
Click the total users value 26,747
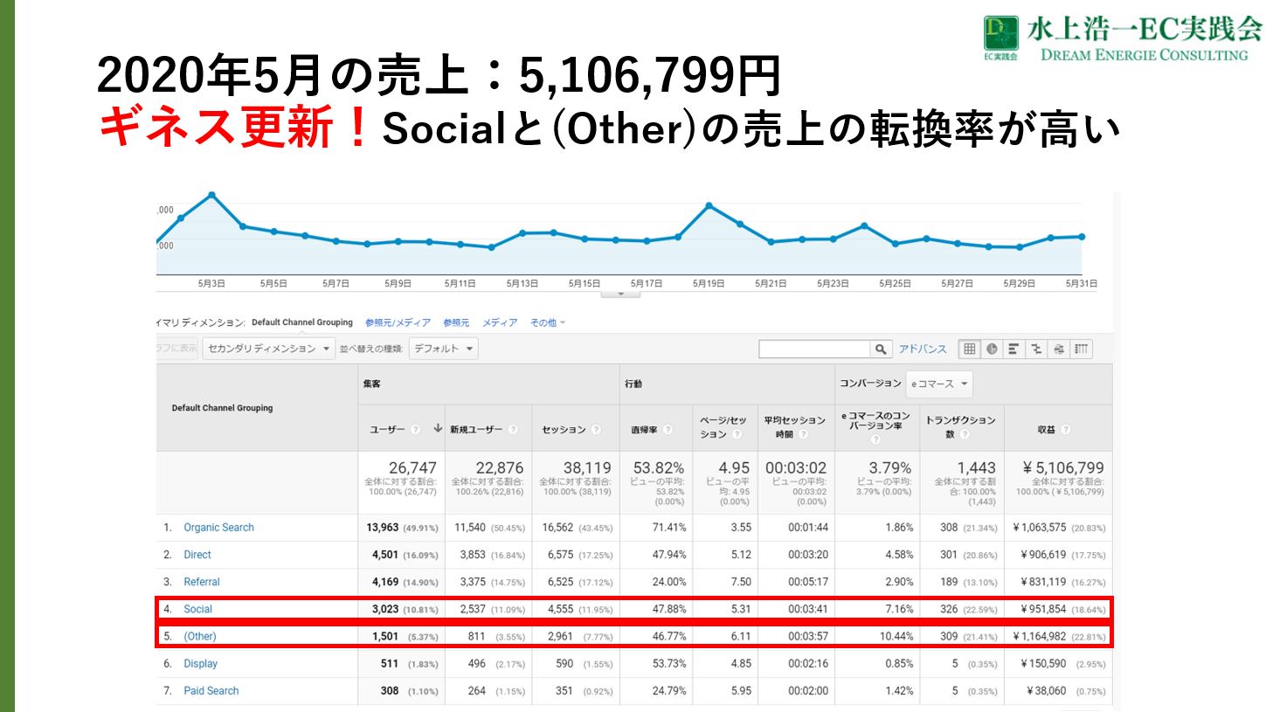[412, 468]
